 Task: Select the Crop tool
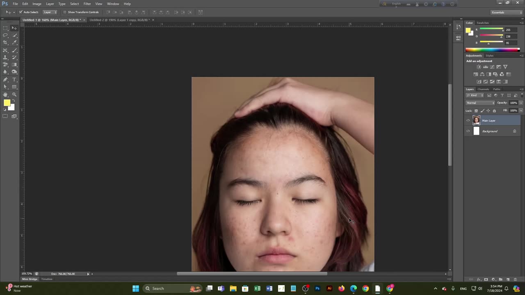tap(5, 43)
